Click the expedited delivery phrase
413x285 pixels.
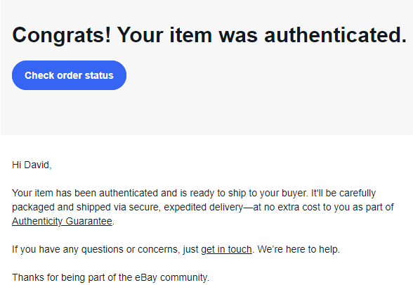[204, 207]
